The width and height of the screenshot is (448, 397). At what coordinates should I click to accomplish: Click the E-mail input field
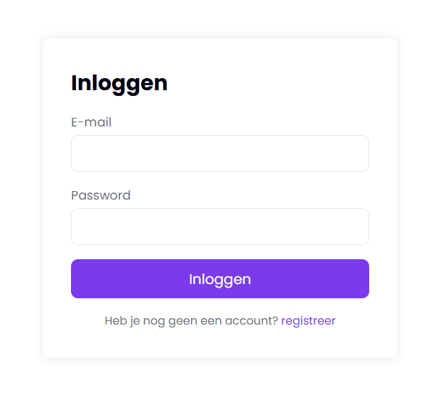[220, 153]
